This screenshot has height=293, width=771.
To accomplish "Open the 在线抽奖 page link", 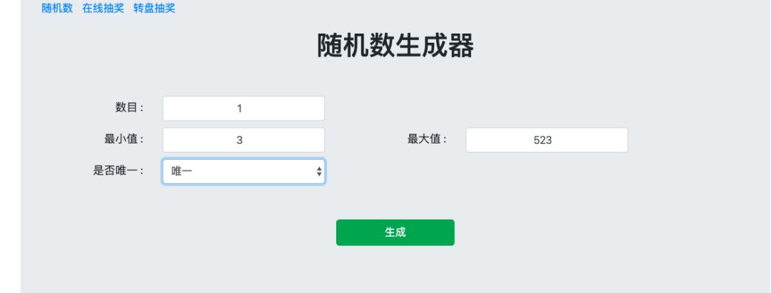I will (103, 9).
